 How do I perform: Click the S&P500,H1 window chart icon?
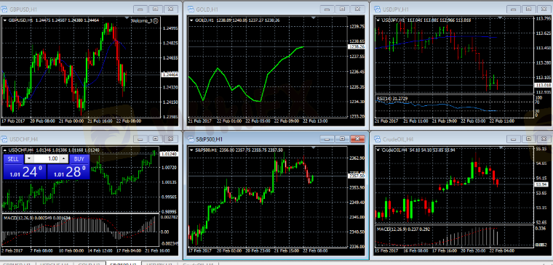pos(191,139)
